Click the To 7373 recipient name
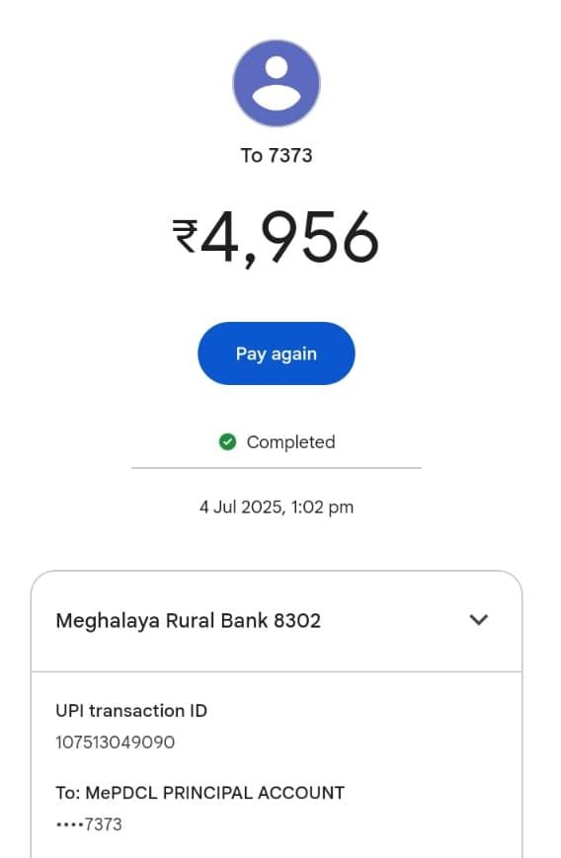This screenshot has height=858, width=561. [x=277, y=155]
